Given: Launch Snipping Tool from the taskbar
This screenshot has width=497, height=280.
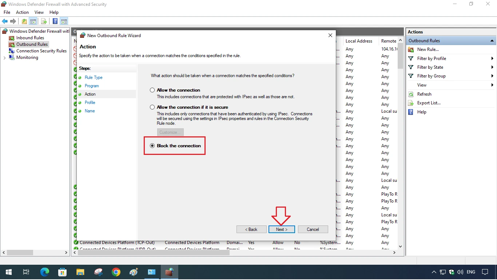Looking at the screenshot, I should tap(98, 272).
